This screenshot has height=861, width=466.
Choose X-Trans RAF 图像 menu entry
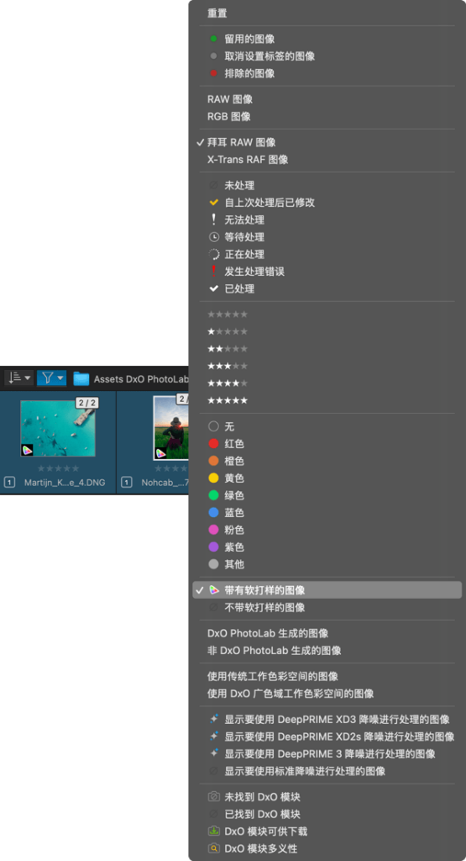click(248, 160)
